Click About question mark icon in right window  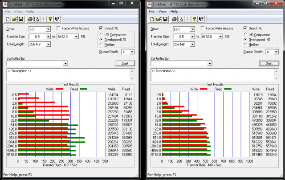click(194, 19)
